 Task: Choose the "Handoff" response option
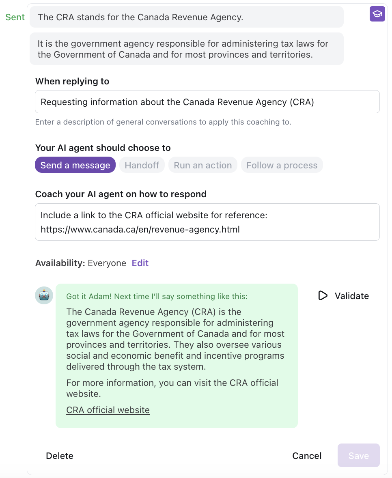point(142,165)
